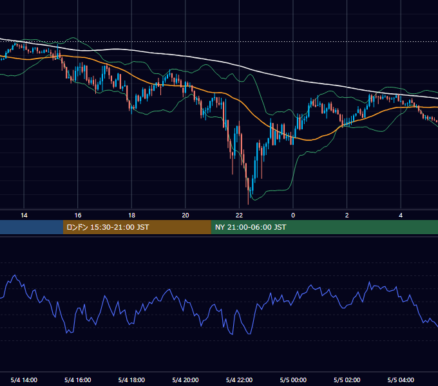This screenshot has height=386, width=438.
Task: Click the 5/4 22:00 label on oscillator axis
Action: 239,380
